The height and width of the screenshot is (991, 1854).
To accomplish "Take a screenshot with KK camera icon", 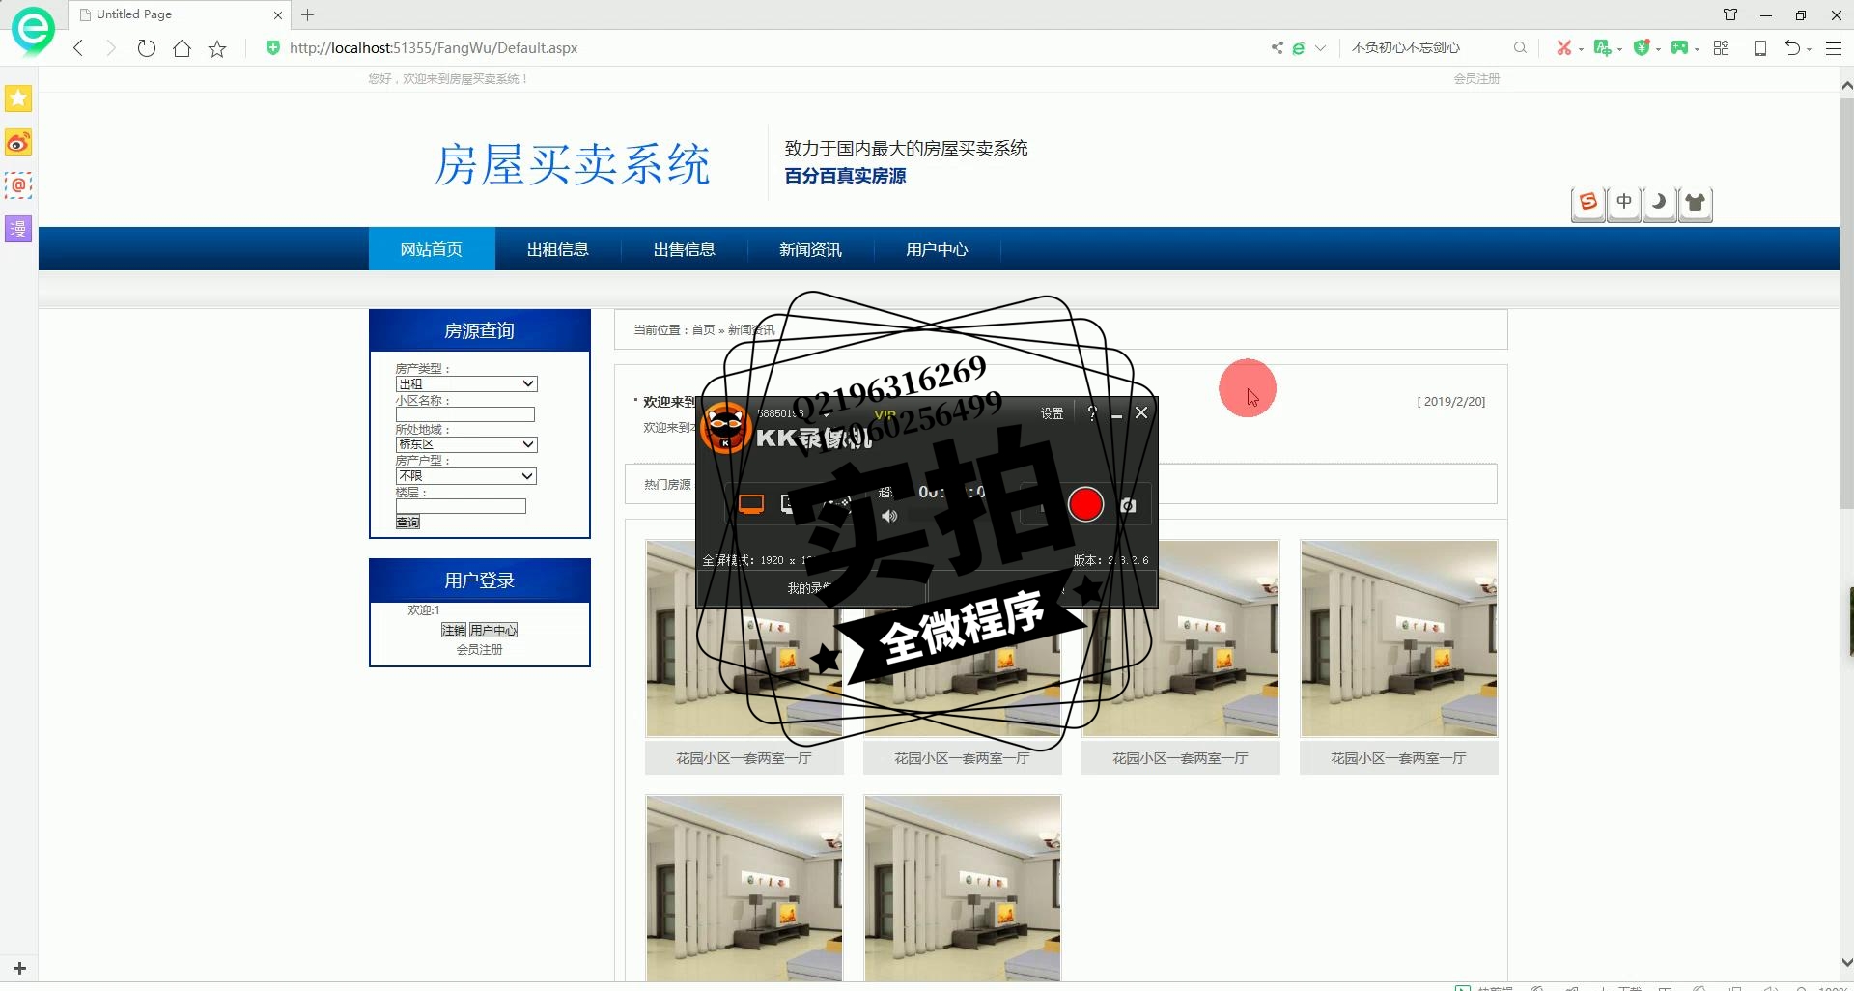I will pyautogui.click(x=1128, y=505).
